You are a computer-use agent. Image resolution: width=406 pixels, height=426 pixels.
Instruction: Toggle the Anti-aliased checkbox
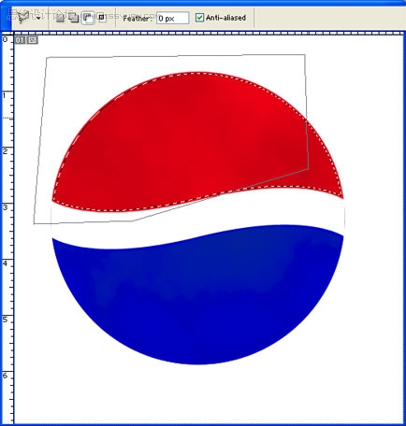(199, 18)
